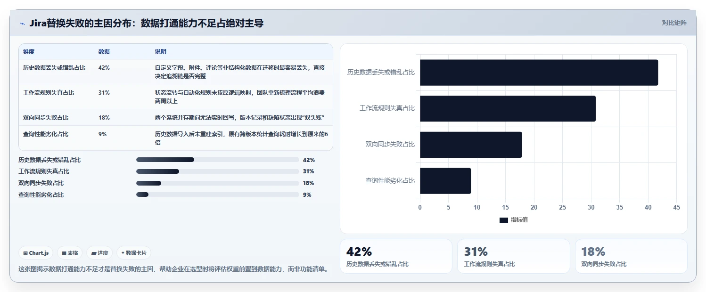The image size is (706, 292).
Task: Click the 45 tick on chart x-axis
Action: (x=676, y=207)
